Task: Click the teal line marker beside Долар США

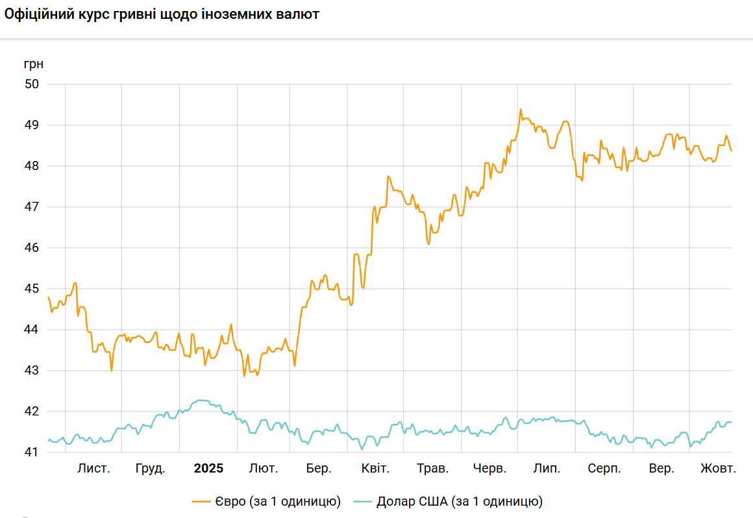Action: tap(363, 501)
